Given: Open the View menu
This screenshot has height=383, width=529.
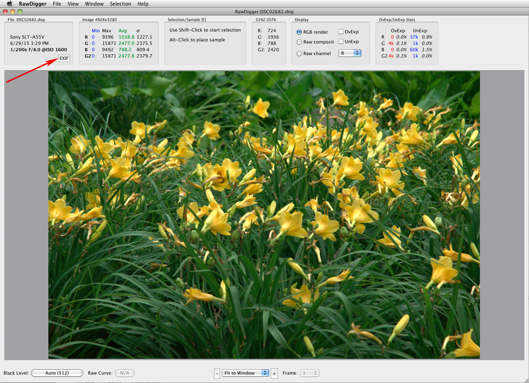Looking at the screenshot, I should 73,4.
